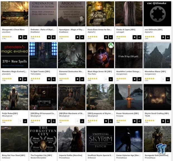Rate Elemental Destruction Magic with stars
Image resolution: width=173 pixels, height=161 pixels.
pyautogui.click(x=64, y=79)
